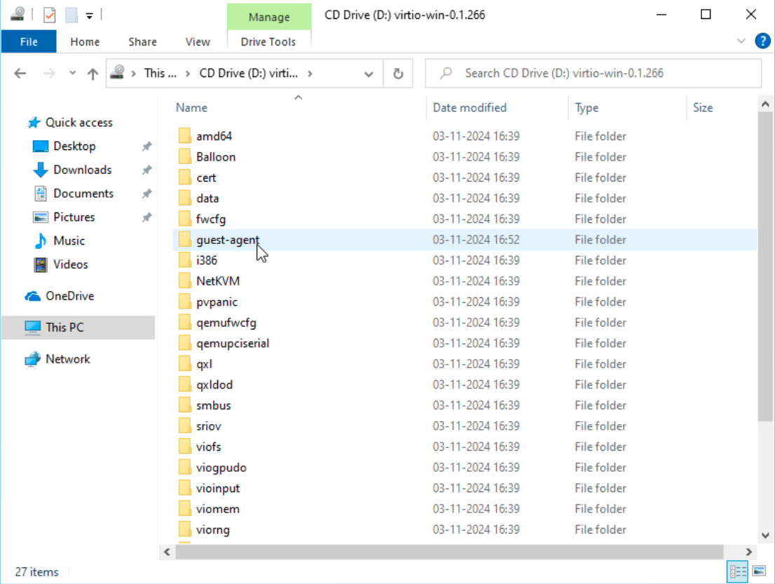The height and width of the screenshot is (584, 775).
Task: Click the Refresh button in address bar
Action: point(398,73)
